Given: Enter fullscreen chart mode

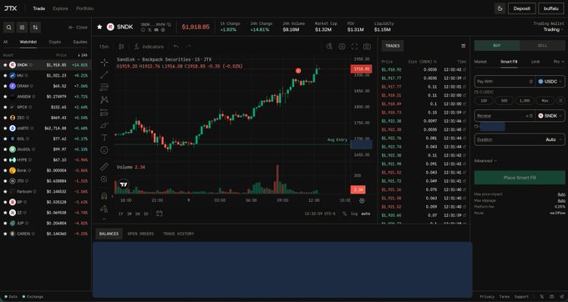Looking at the screenshot, I should click(355, 46).
